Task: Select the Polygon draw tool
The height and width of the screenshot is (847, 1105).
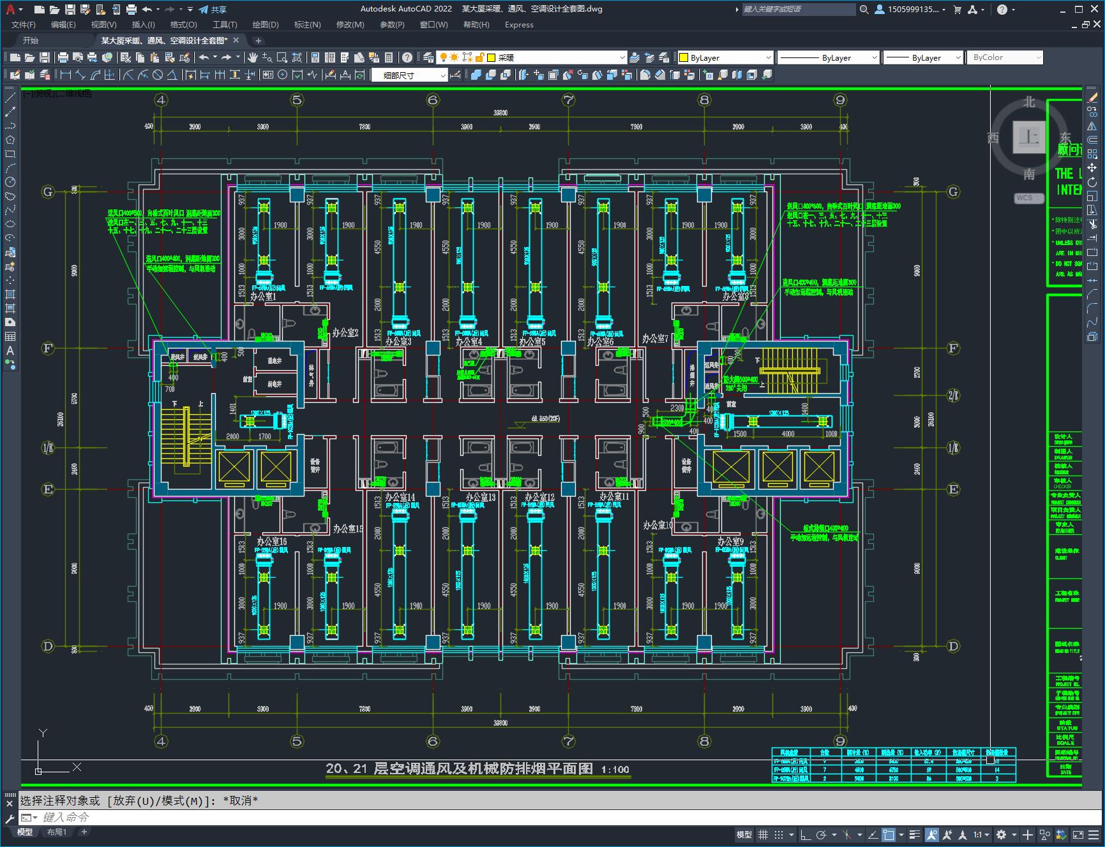Action: (x=10, y=140)
